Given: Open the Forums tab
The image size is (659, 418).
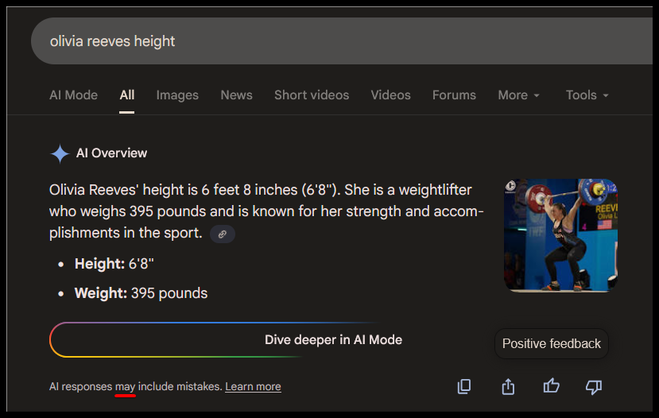Looking at the screenshot, I should click(x=454, y=95).
